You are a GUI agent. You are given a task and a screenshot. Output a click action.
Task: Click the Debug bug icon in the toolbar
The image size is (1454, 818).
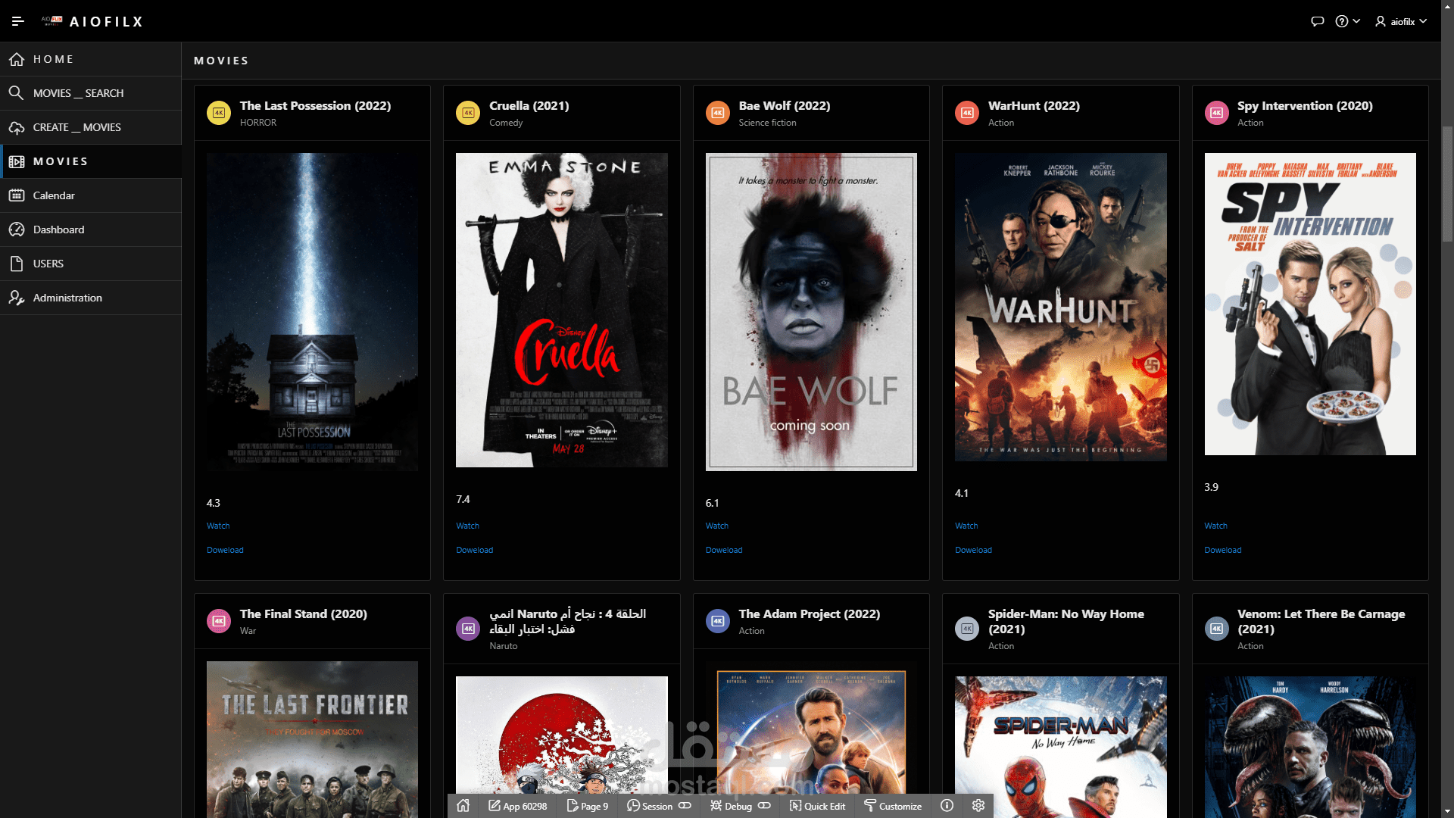(x=715, y=806)
